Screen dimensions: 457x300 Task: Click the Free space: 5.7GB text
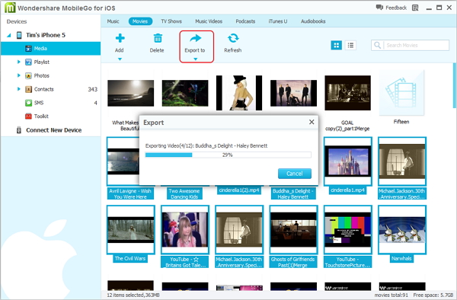pyautogui.click(x=433, y=295)
